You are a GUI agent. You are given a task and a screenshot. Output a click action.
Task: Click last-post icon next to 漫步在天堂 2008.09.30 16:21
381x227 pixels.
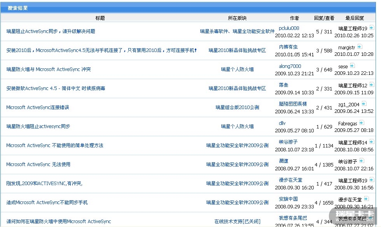pyautogui.click(x=366, y=199)
